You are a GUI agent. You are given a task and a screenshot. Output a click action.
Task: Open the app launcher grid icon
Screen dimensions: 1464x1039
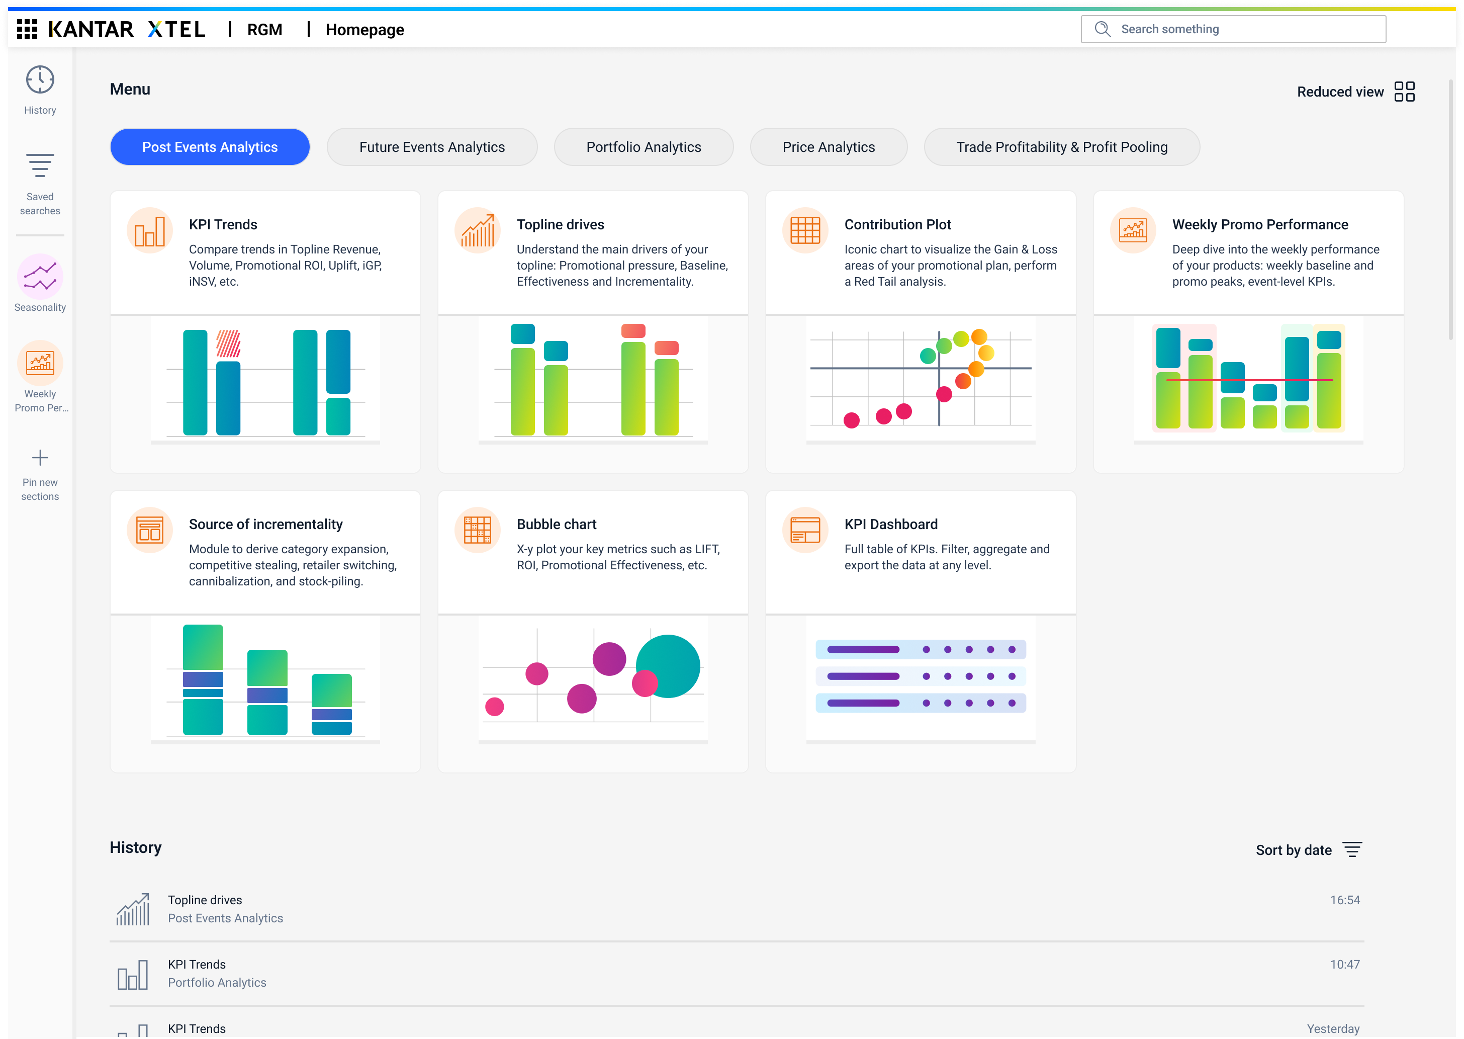[x=27, y=30]
